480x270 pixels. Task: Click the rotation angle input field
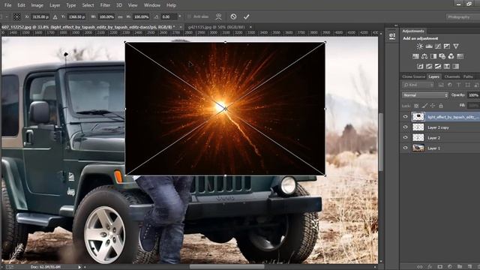[x=169, y=16]
